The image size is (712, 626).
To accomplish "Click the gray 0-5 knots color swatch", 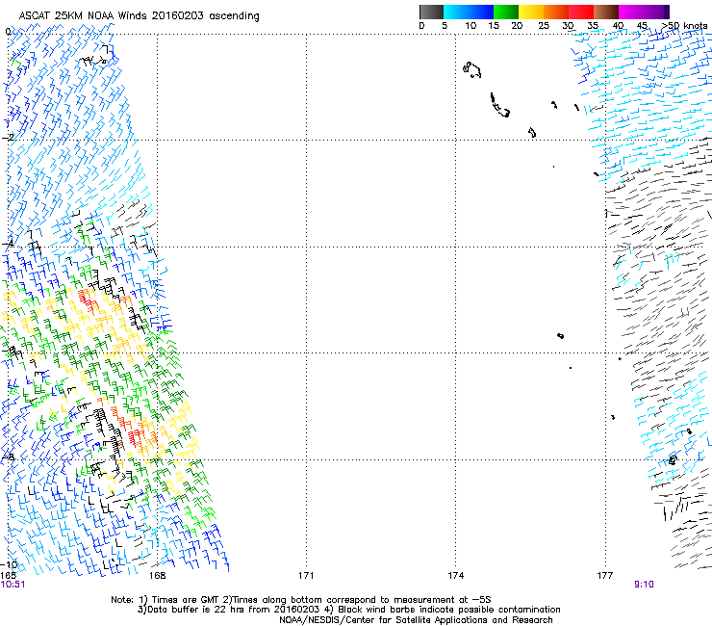I will coord(431,12).
